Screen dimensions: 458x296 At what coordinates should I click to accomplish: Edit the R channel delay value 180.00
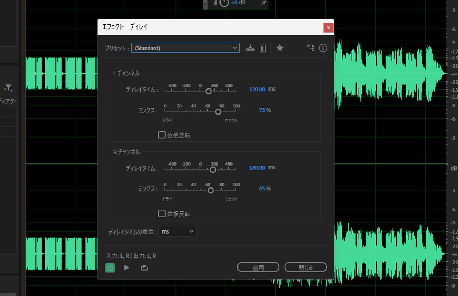[x=257, y=168]
